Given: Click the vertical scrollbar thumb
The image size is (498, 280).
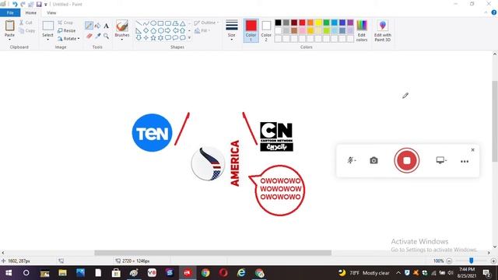Looking at the screenshot, I should pyautogui.click(x=495, y=121).
